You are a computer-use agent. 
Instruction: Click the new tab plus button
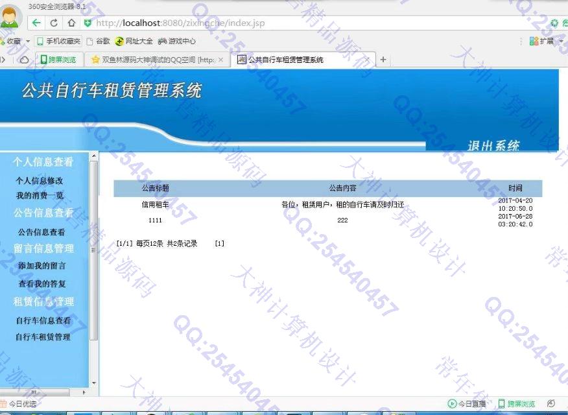tap(383, 60)
